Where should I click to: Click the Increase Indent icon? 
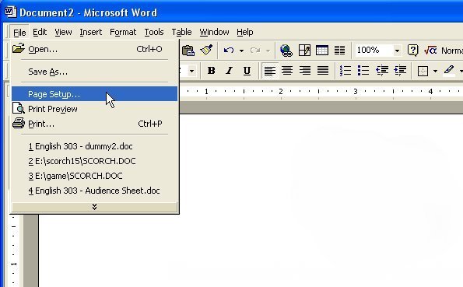click(x=400, y=71)
